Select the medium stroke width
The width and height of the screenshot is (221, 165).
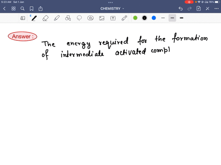click(172, 18)
